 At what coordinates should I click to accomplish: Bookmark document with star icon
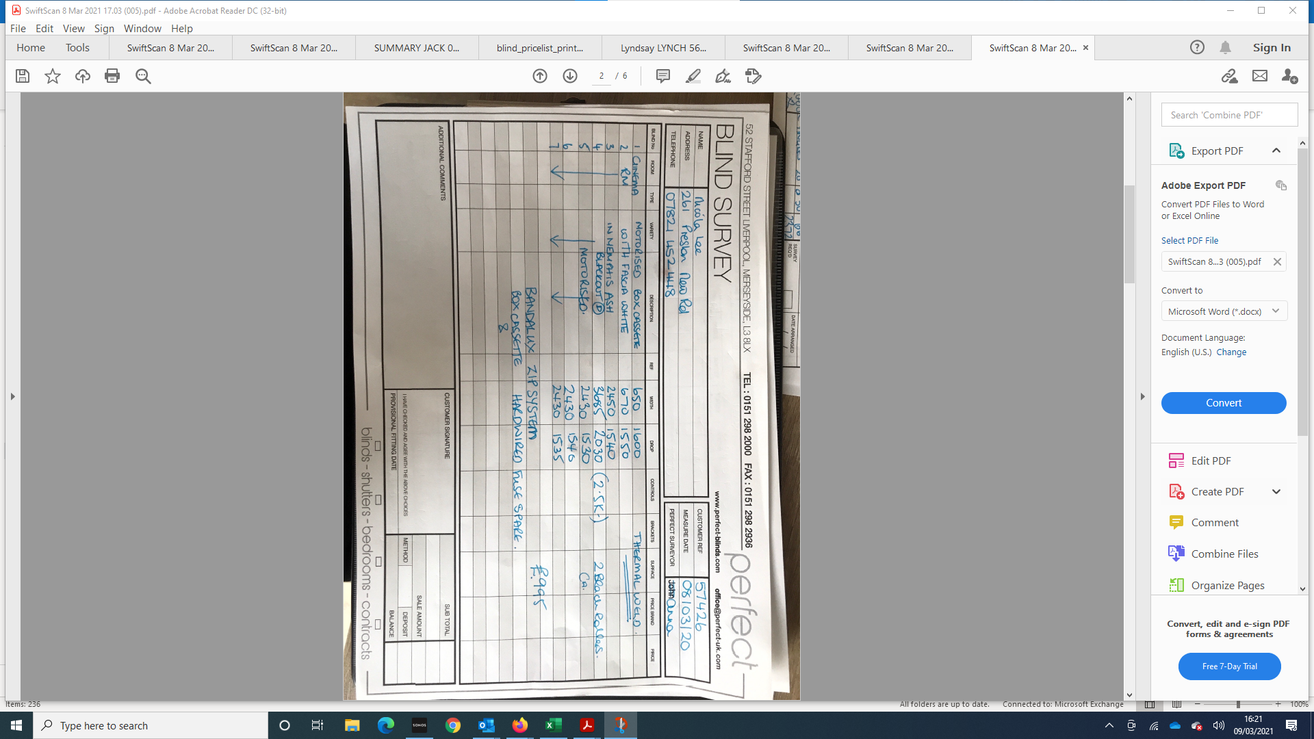pyautogui.click(x=53, y=76)
